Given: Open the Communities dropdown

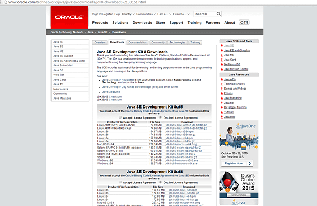Looking at the screenshot, I should tap(146, 14).
